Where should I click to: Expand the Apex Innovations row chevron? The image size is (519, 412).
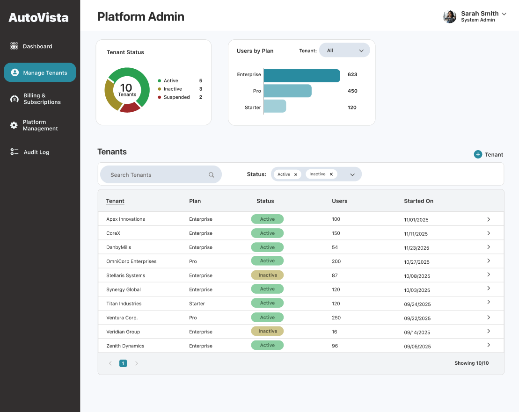point(489,219)
